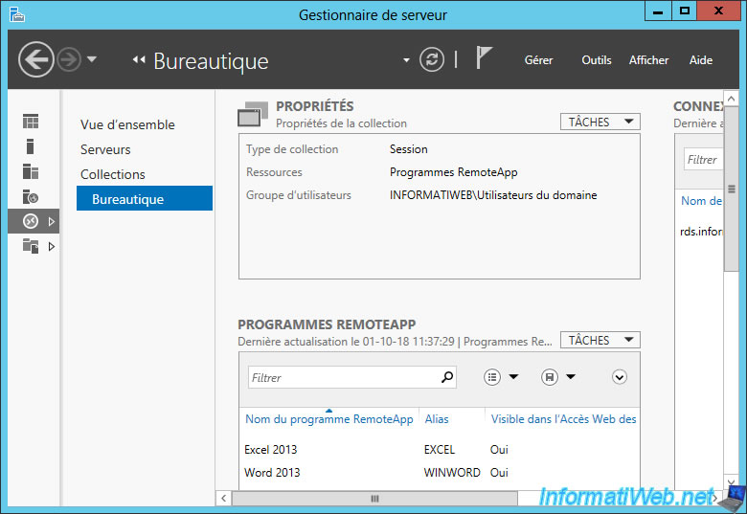Viewport: 747px width, 514px height.
Task: Sort by the Nom de column in Connexions
Action: pyautogui.click(x=701, y=201)
